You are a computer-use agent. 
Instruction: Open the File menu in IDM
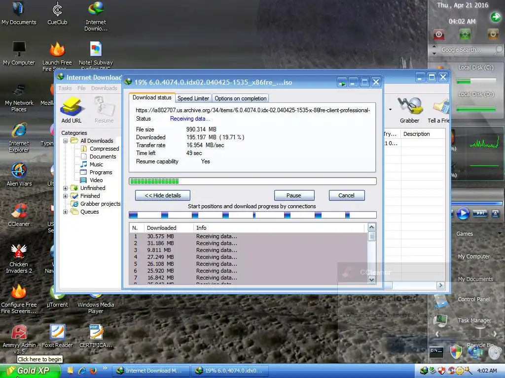tap(81, 88)
